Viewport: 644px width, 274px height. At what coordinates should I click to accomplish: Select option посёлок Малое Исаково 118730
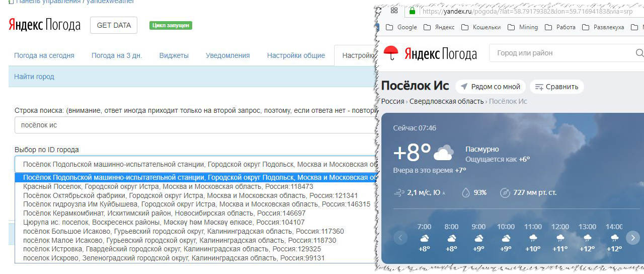tap(195, 240)
